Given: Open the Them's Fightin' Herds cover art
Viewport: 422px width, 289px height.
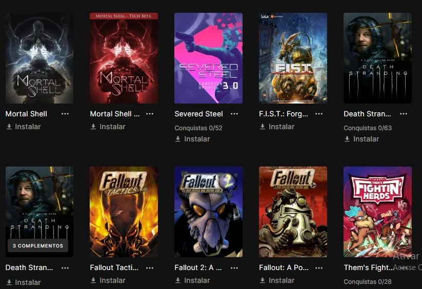Looking at the screenshot, I should click(x=377, y=212).
